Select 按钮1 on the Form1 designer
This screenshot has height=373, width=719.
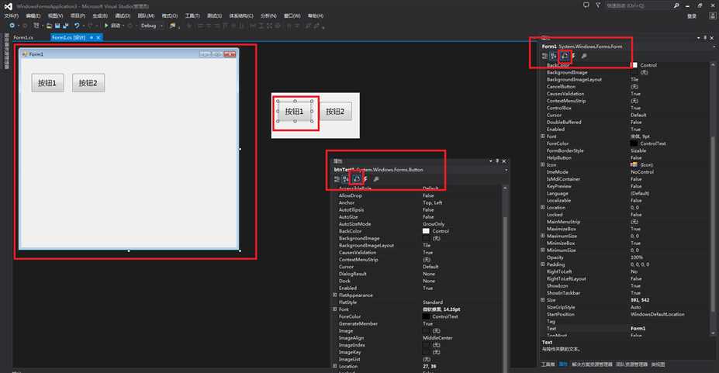(47, 83)
